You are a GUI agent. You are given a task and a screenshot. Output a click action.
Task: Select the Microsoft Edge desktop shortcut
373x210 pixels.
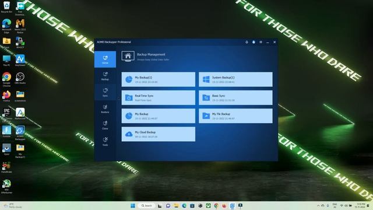point(6,26)
